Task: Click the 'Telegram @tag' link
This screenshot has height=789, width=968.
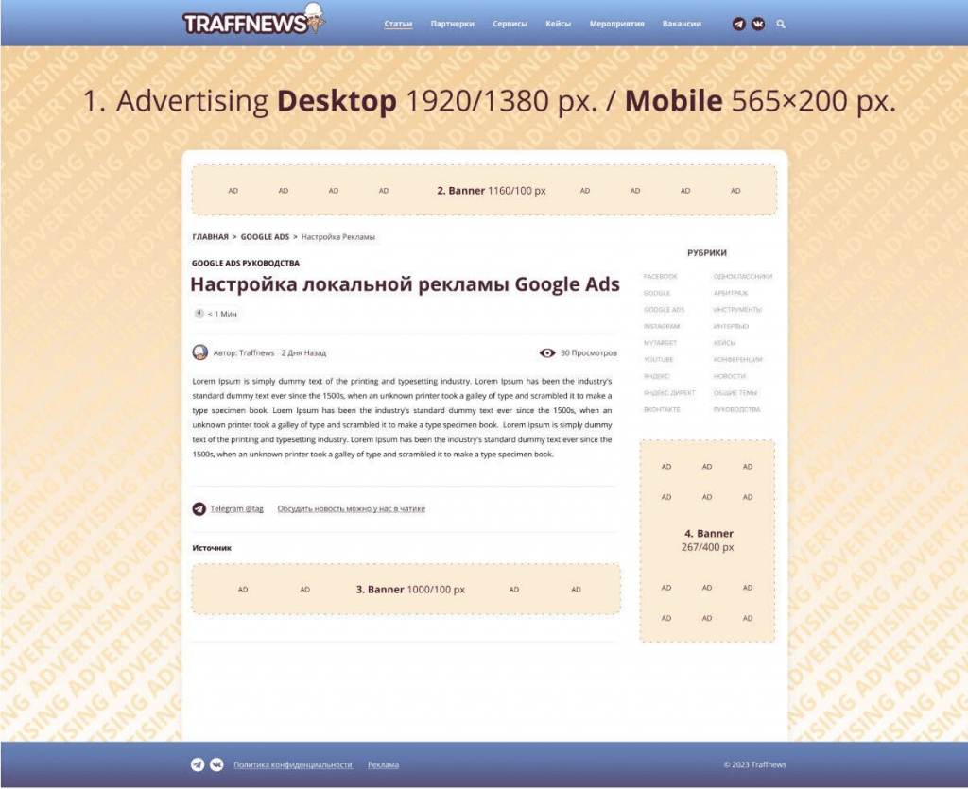Action: click(x=236, y=509)
